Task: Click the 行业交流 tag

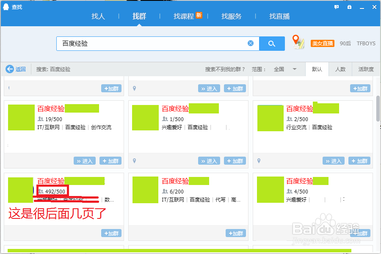Action: point(296,127)
